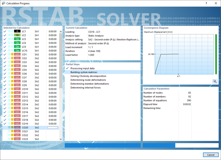Viewport: 221px width, 160px height.
Task: Click the checkmark beside LC2
Action: [5, 35]
